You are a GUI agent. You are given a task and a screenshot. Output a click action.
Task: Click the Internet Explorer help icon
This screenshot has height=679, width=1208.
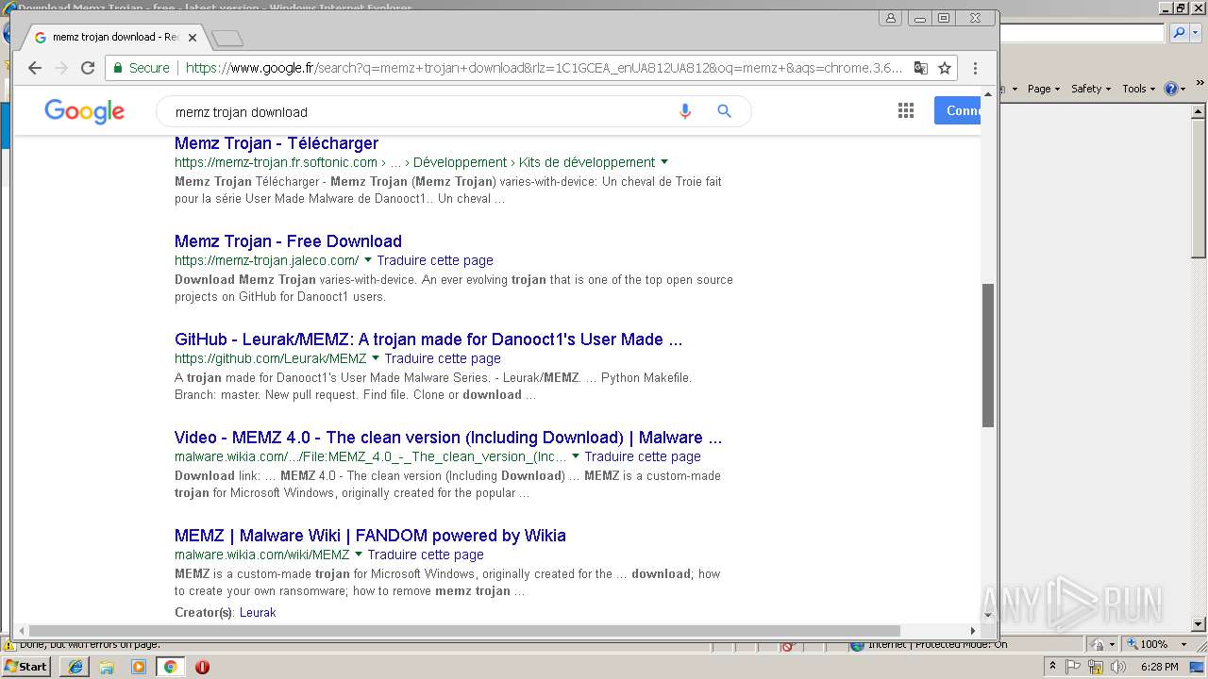1171,89
